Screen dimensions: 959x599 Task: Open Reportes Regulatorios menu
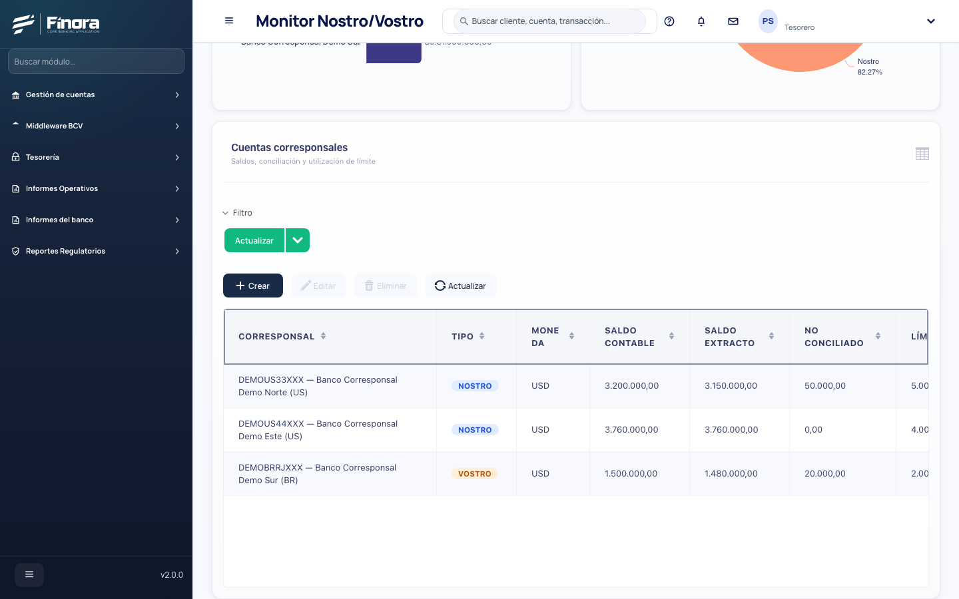tap(96, 252)
